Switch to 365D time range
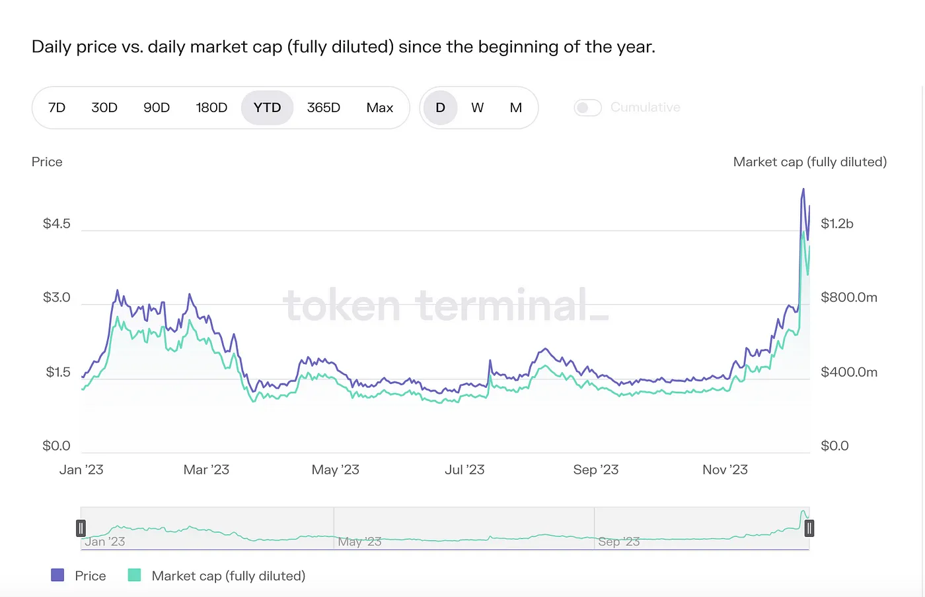The image size is (925, 597). tap(323, 108)
